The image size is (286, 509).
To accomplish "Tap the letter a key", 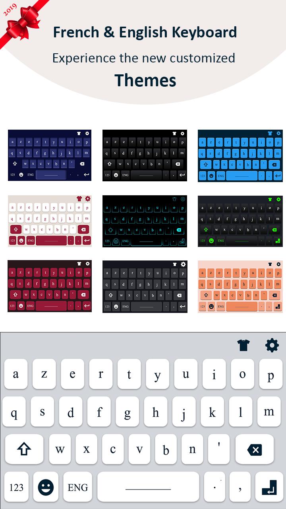I will tap(16, 374).
